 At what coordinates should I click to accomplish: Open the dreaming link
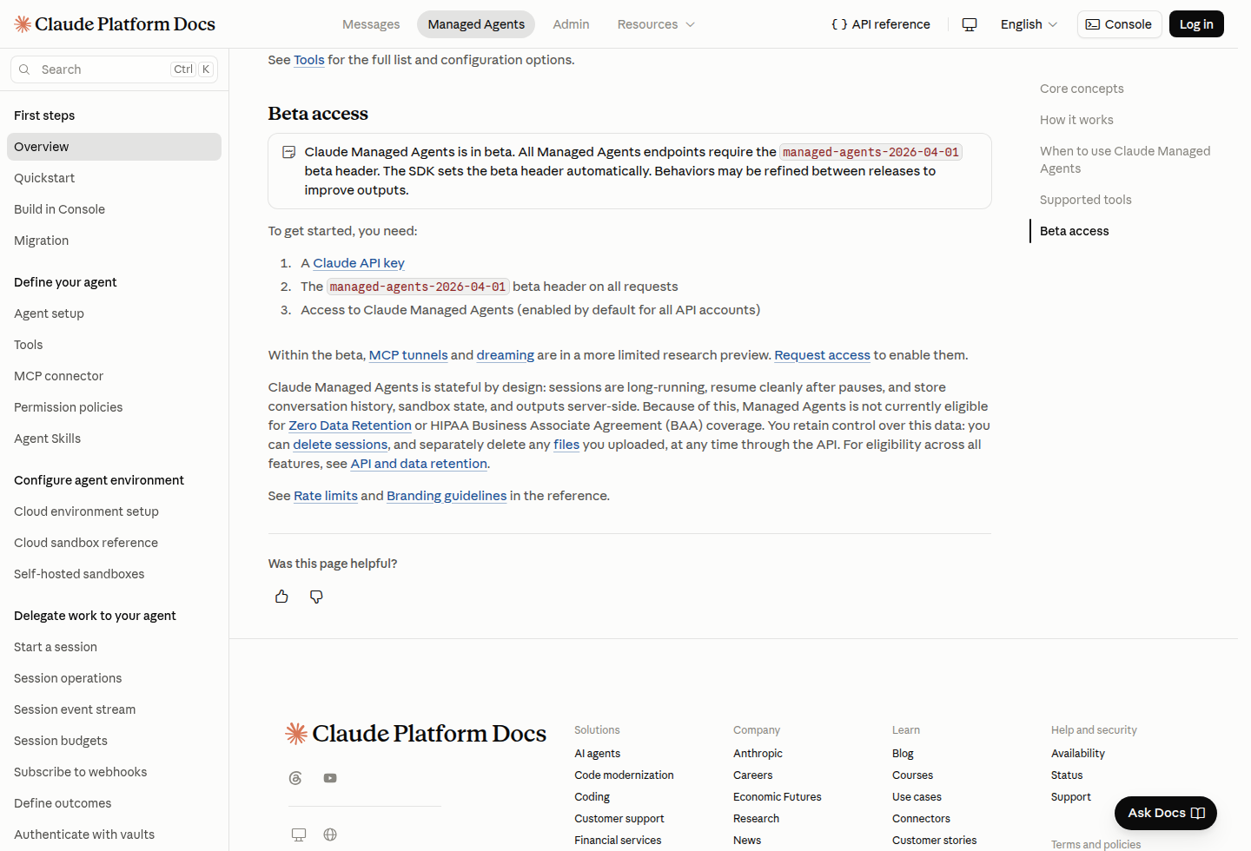505,355
